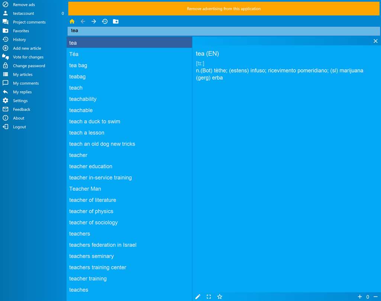Select the highlighted 'tea' list entry
This screenshot has height=301, width=381.
(x=129, y=43)
